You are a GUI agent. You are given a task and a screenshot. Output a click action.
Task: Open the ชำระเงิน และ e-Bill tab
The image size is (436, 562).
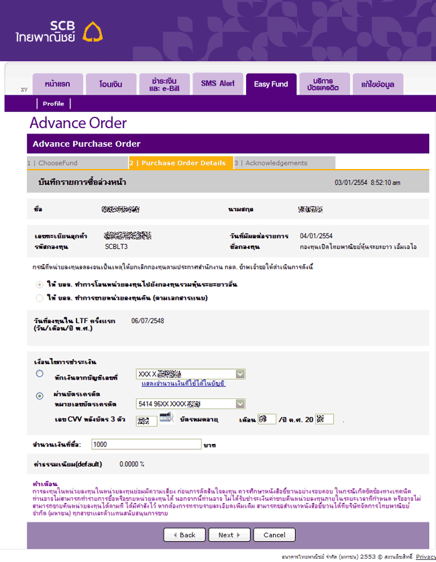pos(163,85)
